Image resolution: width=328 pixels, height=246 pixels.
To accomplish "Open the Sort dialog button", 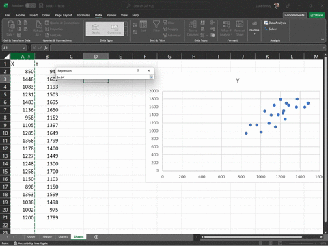I will point(143,27).
